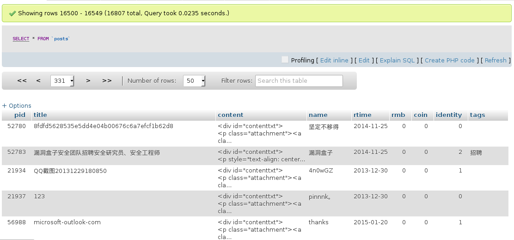Click the pid cell 21937

click(16, 197)
